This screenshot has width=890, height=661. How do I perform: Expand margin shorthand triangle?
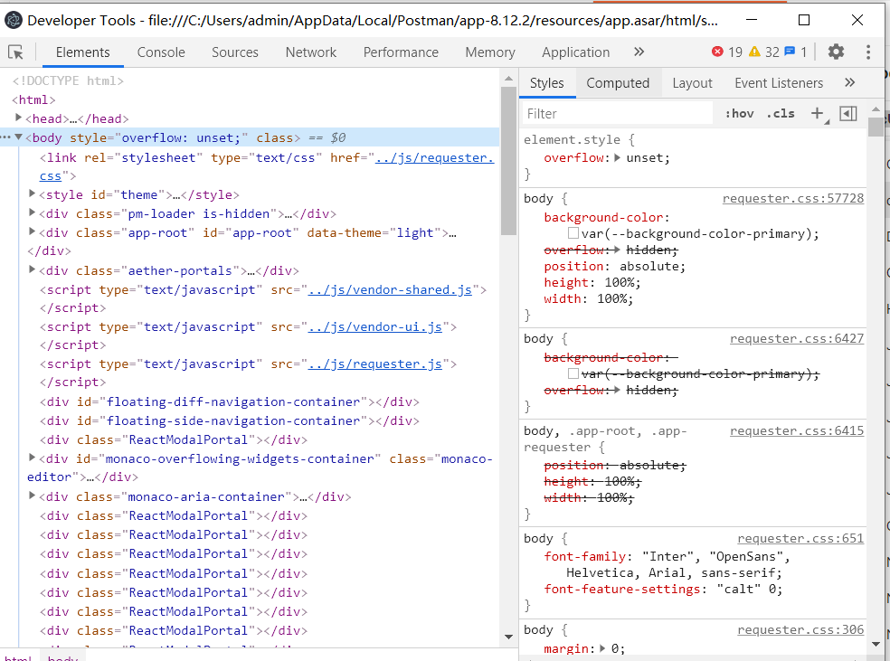click(602, 648)
